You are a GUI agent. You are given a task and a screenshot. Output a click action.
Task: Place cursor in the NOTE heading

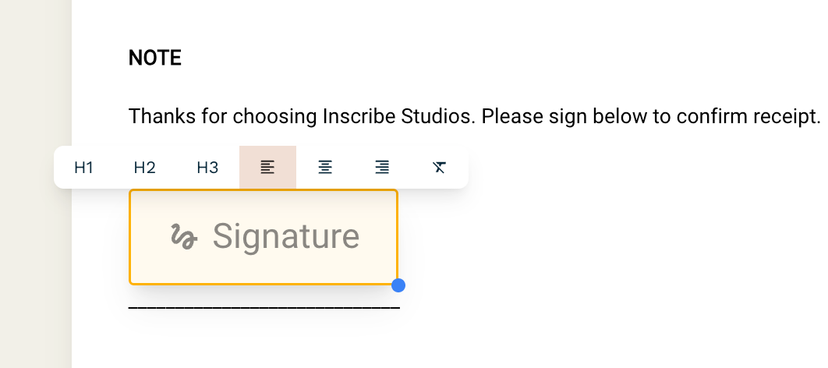click(155, 58)
